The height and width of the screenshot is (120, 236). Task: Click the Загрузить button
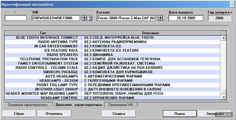point(215,114)
